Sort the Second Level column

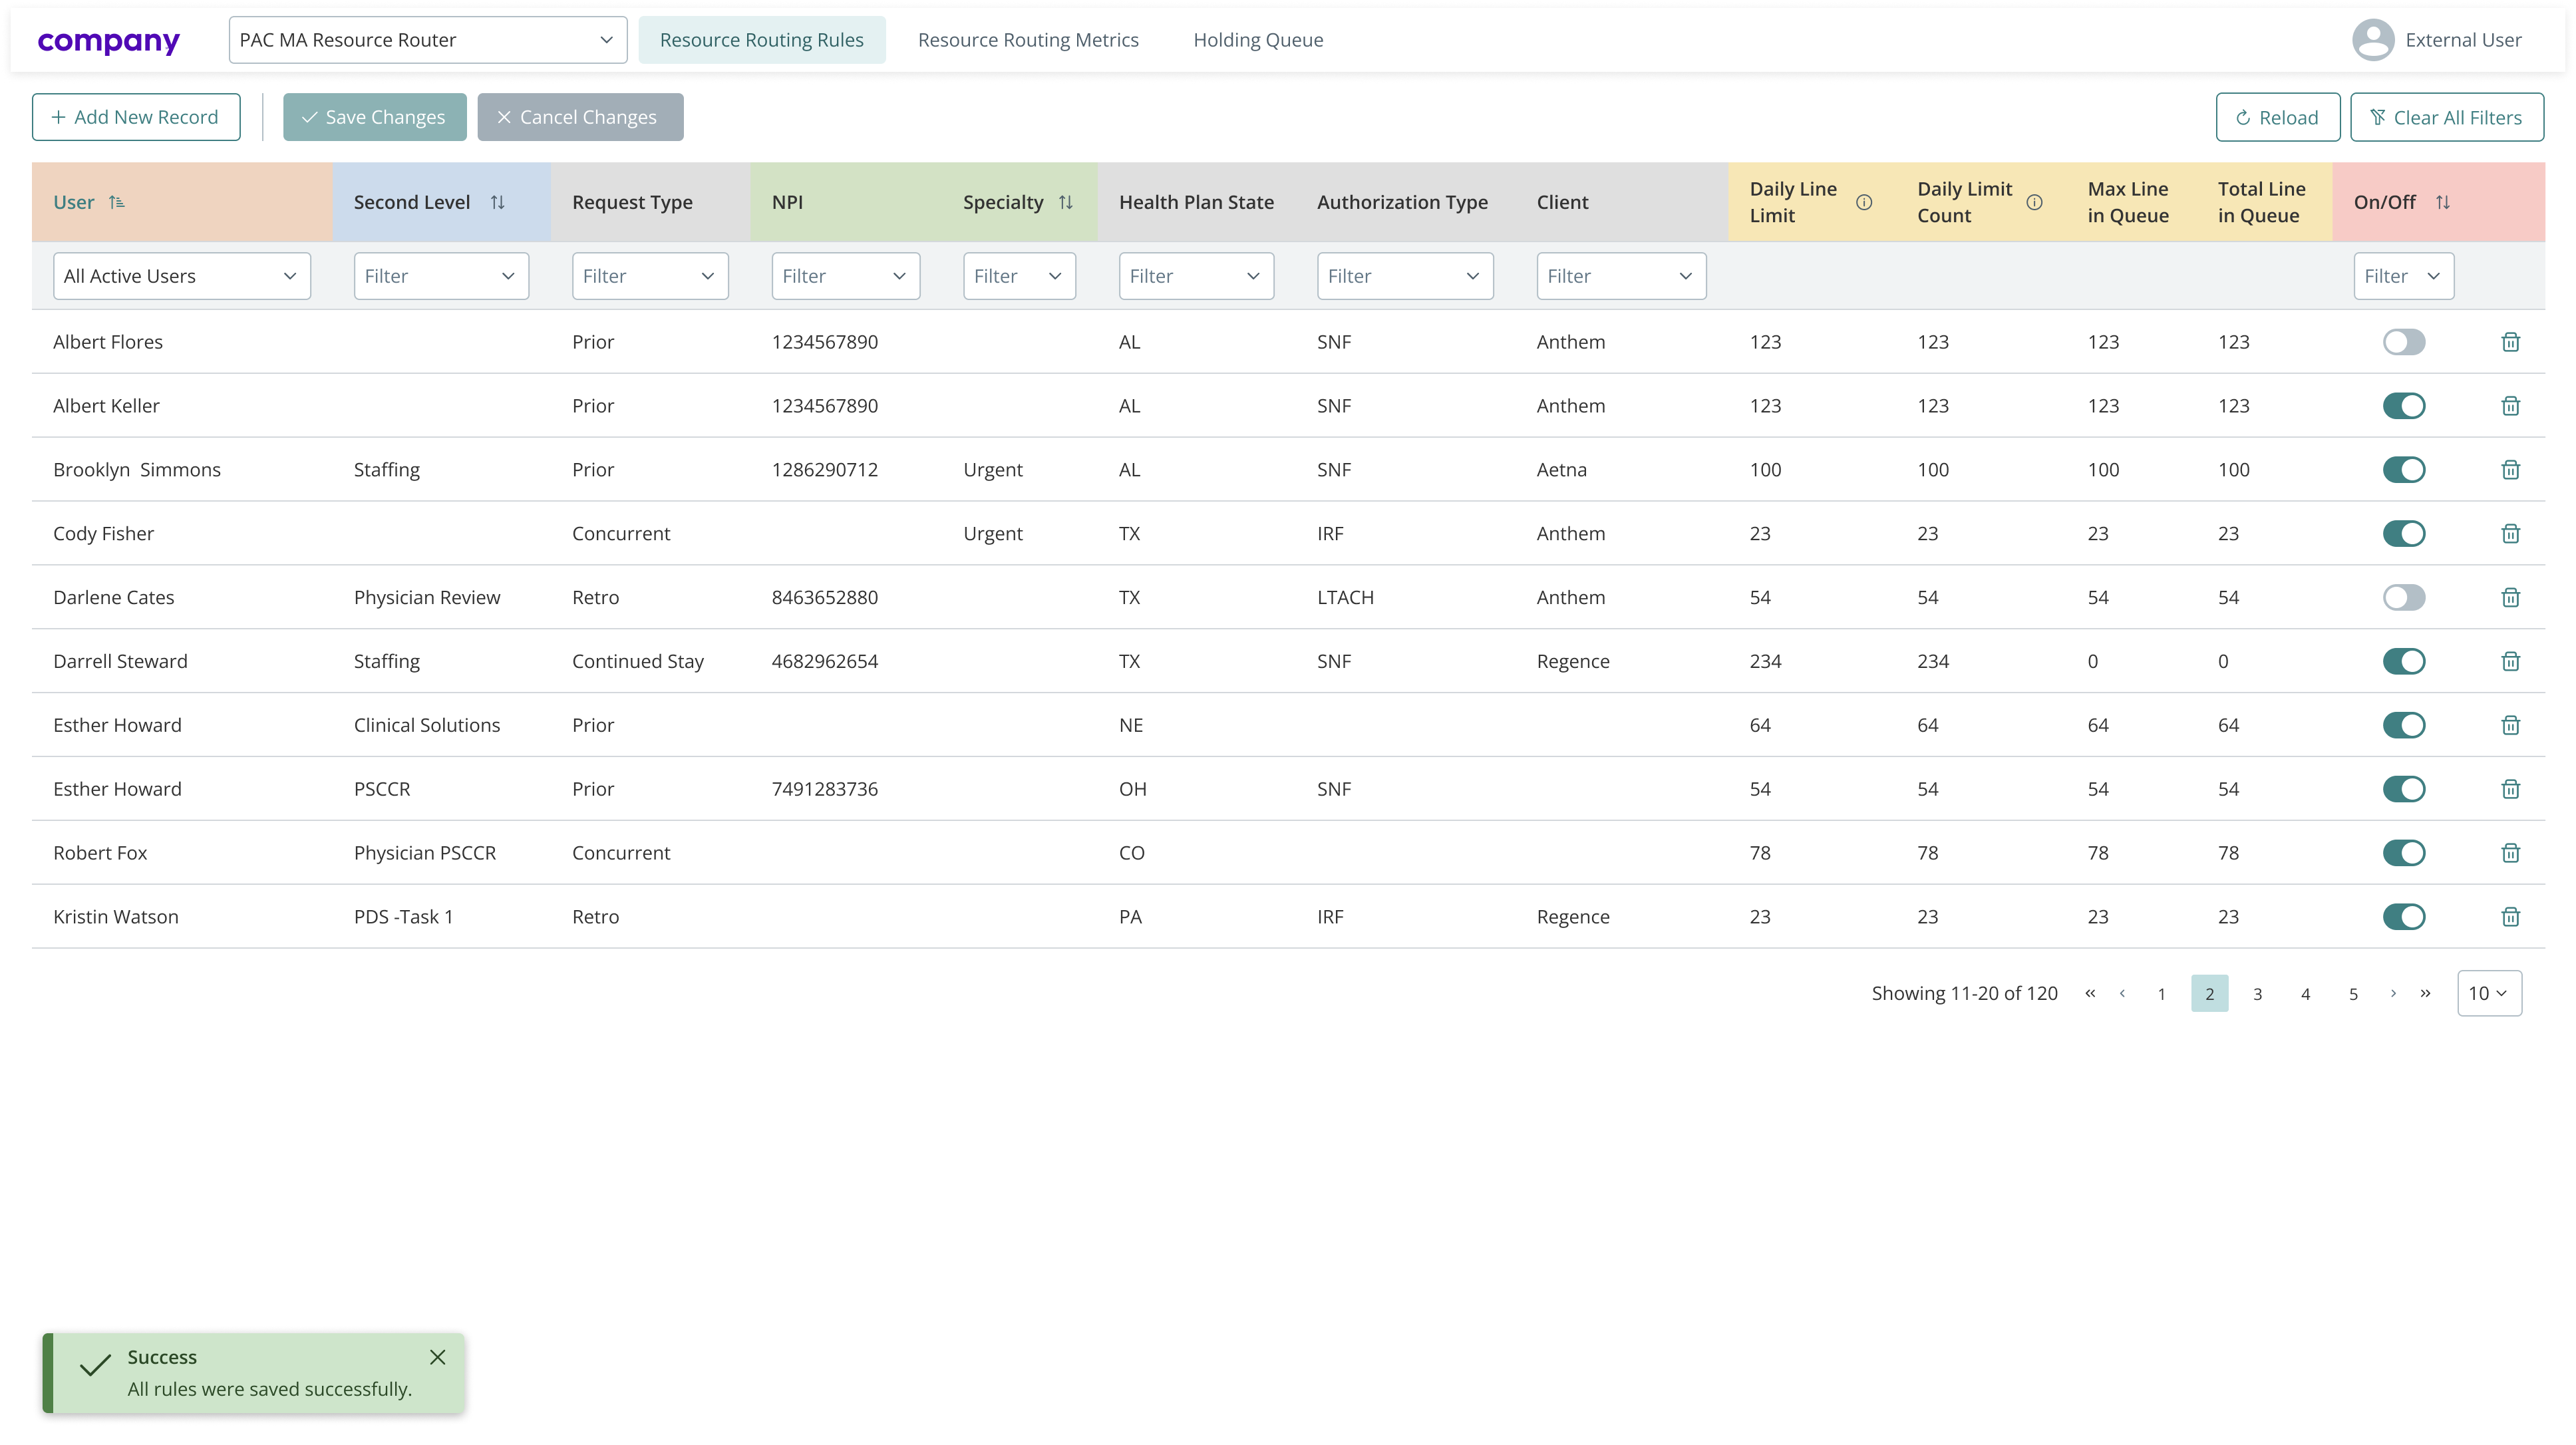click(x=499, y=201)
